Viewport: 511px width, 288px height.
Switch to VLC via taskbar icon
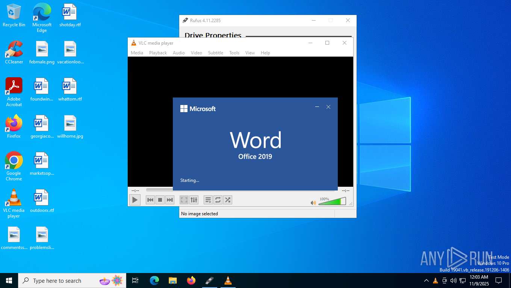(x=228, y=280)
